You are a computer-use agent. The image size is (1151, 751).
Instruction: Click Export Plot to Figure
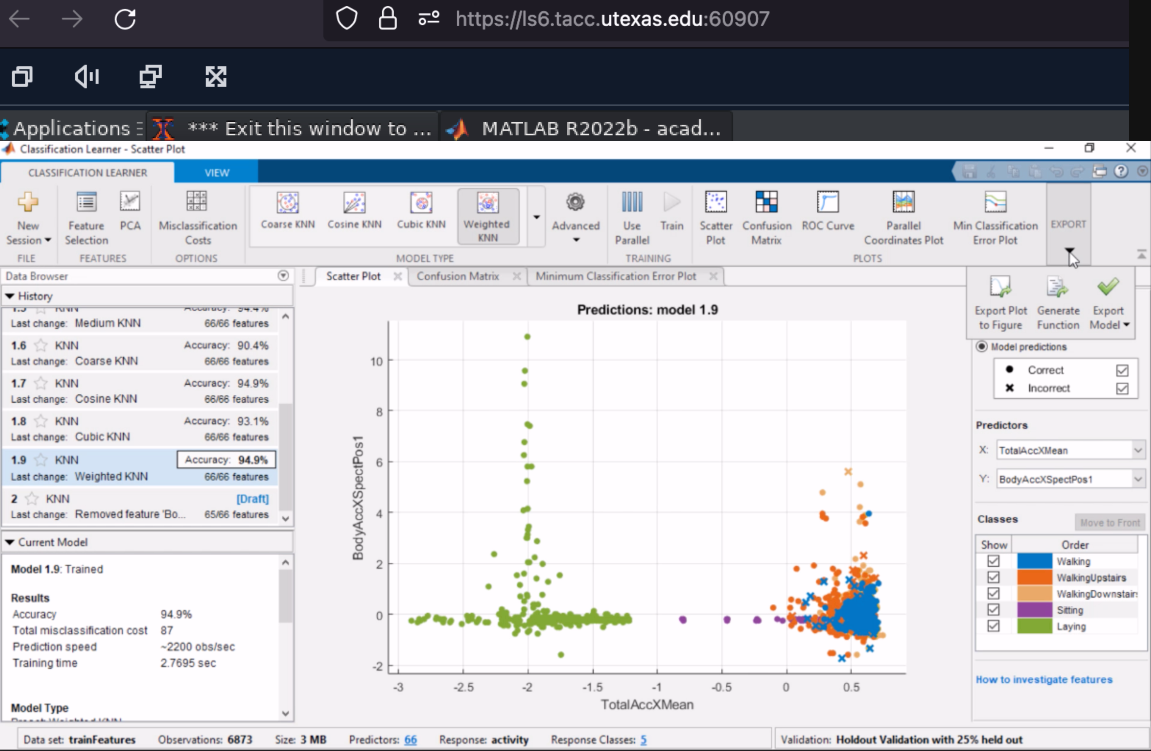pyautogui.click(x=1000, y=300)
